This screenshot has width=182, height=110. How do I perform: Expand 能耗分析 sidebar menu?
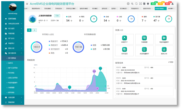(13, 48)
